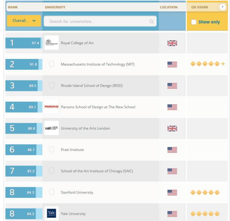Image resolution: width=230 pixels, height=221 pixels.
Task: Open University of the Arts London link
Action: tap(85, 128)
